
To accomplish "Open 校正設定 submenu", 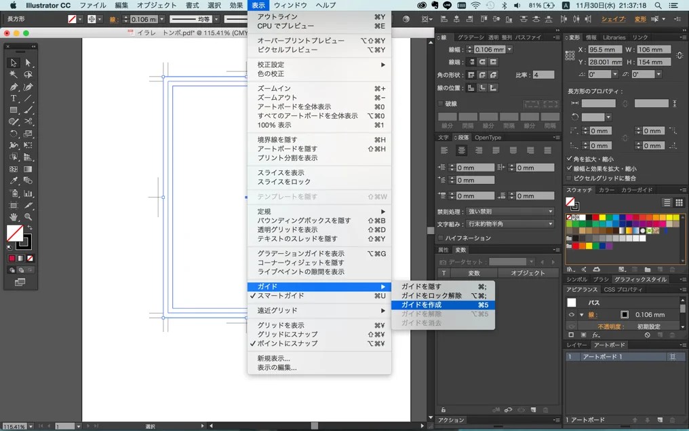I will pos(319,64).
